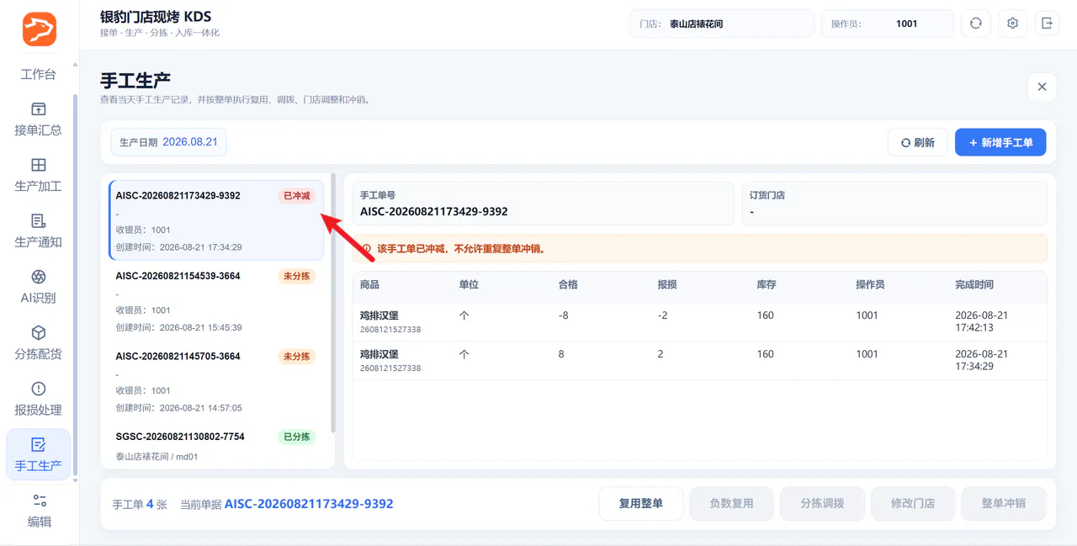Click the 鸡排汉堡 row with 合格 8
Screen dimensions: 1077x546
point(700,360)
